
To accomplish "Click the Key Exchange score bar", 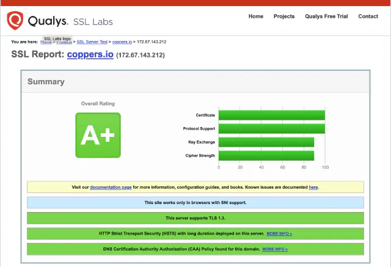I will click(x=266, y=142).
